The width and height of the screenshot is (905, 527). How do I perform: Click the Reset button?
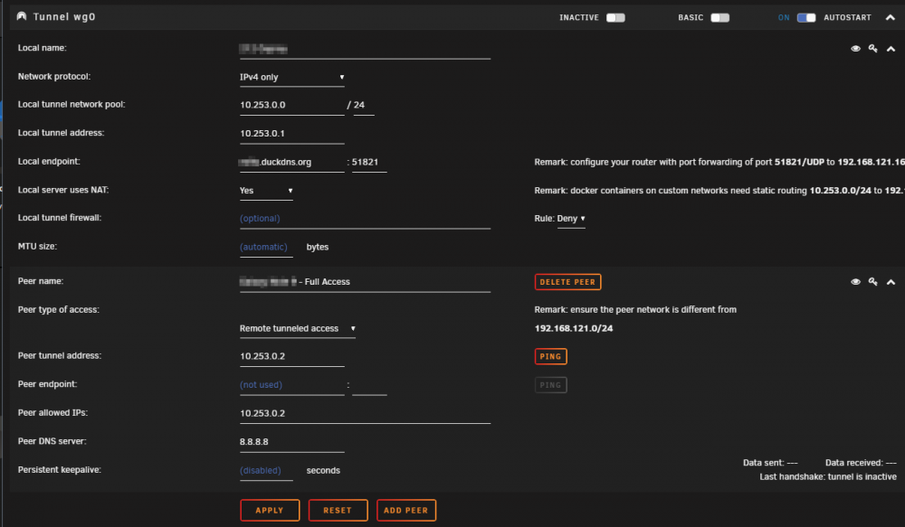coord(338,511)
